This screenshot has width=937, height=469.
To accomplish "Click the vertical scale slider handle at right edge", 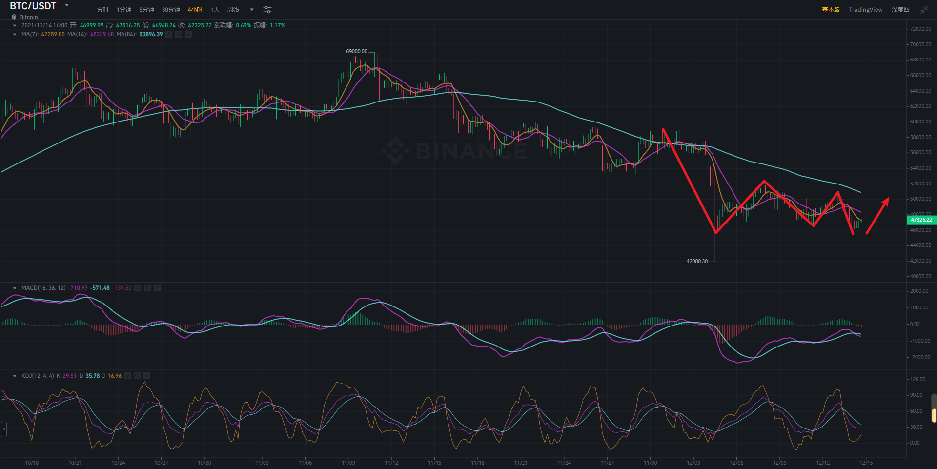I will 934,415.
